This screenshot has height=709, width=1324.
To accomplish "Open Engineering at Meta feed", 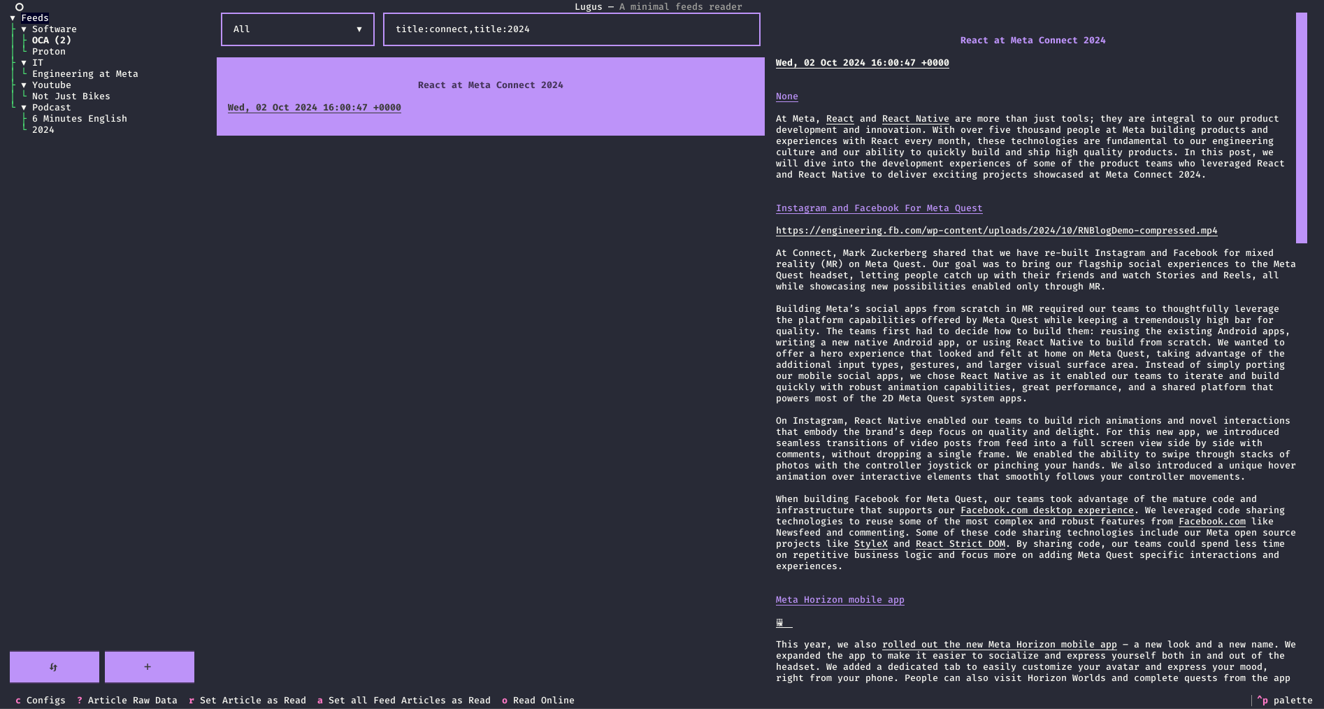I will point(85,74).
